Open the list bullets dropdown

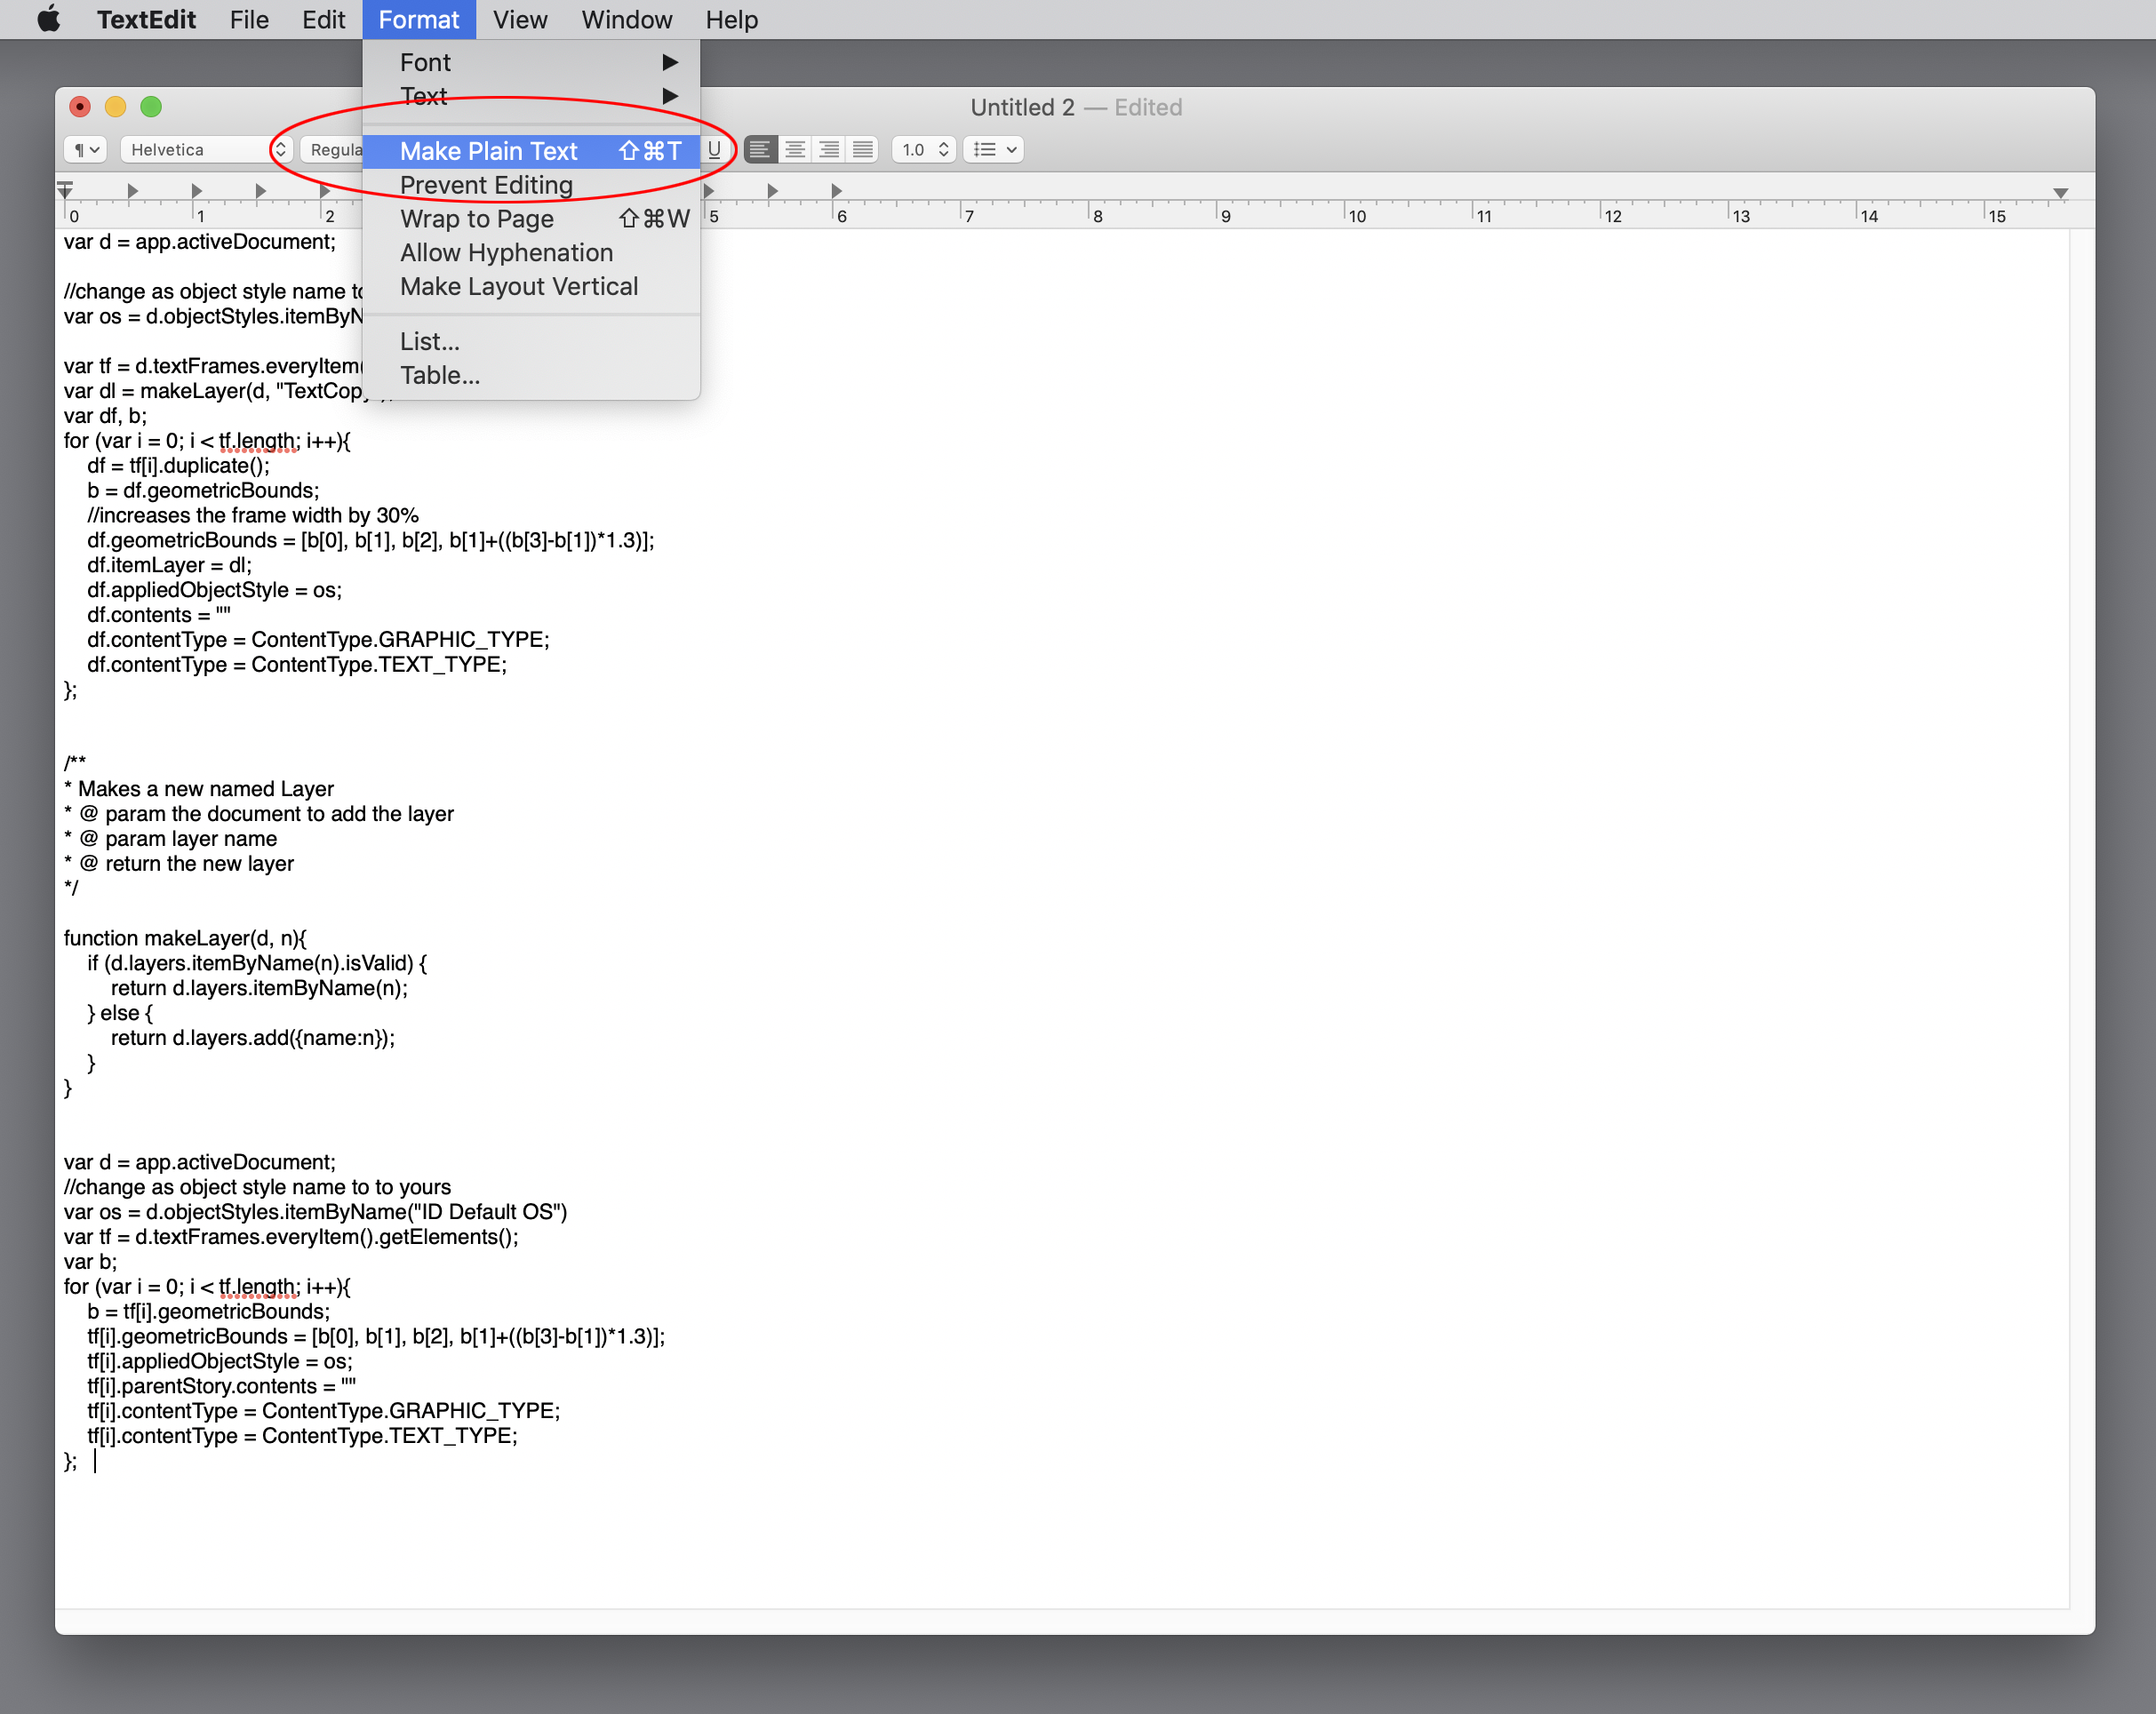994,150
